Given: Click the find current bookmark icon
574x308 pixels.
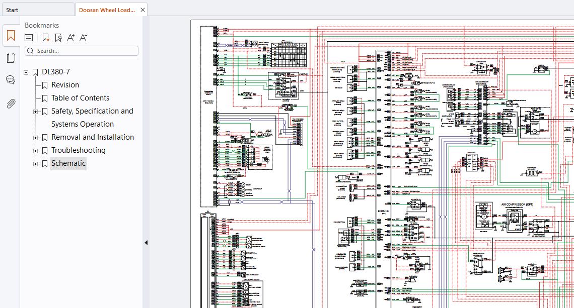Looking at the screenshot, I should pos(58,38).
